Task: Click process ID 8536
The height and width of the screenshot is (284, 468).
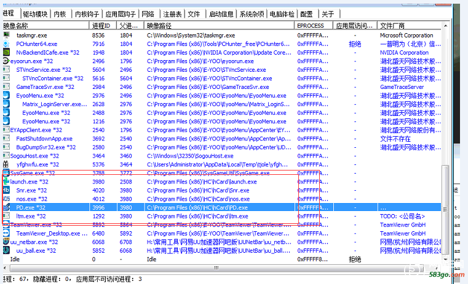Action: tap(98, 35)
